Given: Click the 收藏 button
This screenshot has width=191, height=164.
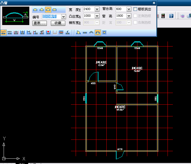Looking at the screenshot, I should click(58, 23).
